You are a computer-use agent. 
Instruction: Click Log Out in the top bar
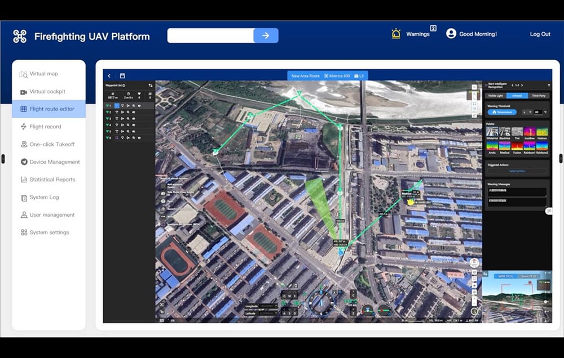540,34
